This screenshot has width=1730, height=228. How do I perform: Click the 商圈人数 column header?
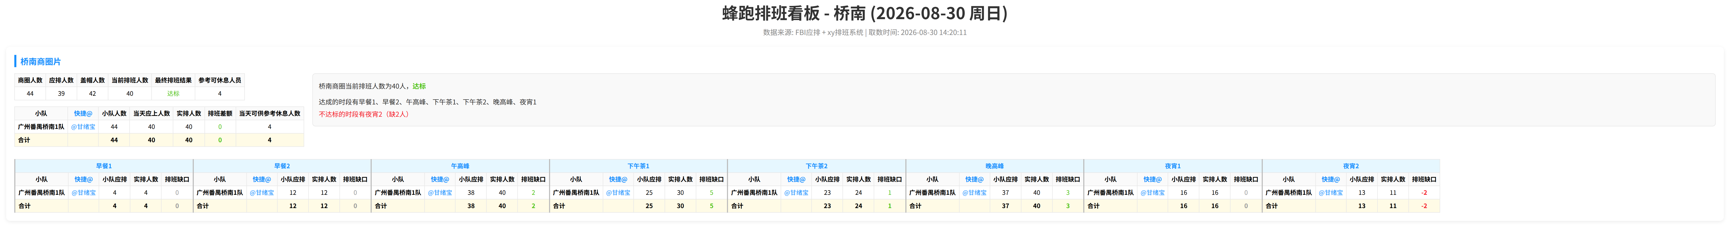pos(30,80)
